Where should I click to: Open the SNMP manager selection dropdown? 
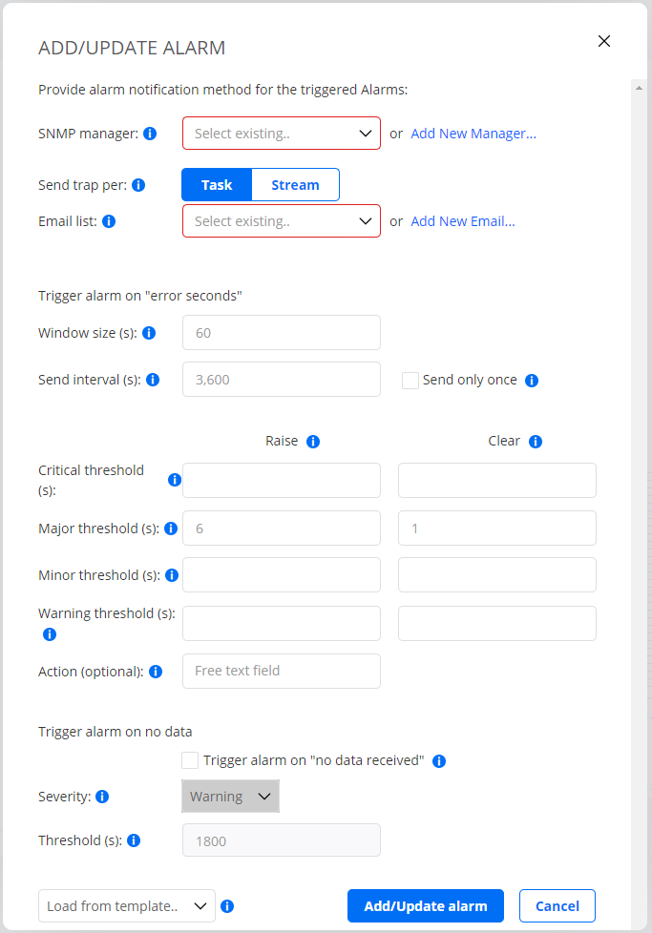point(281,134)
